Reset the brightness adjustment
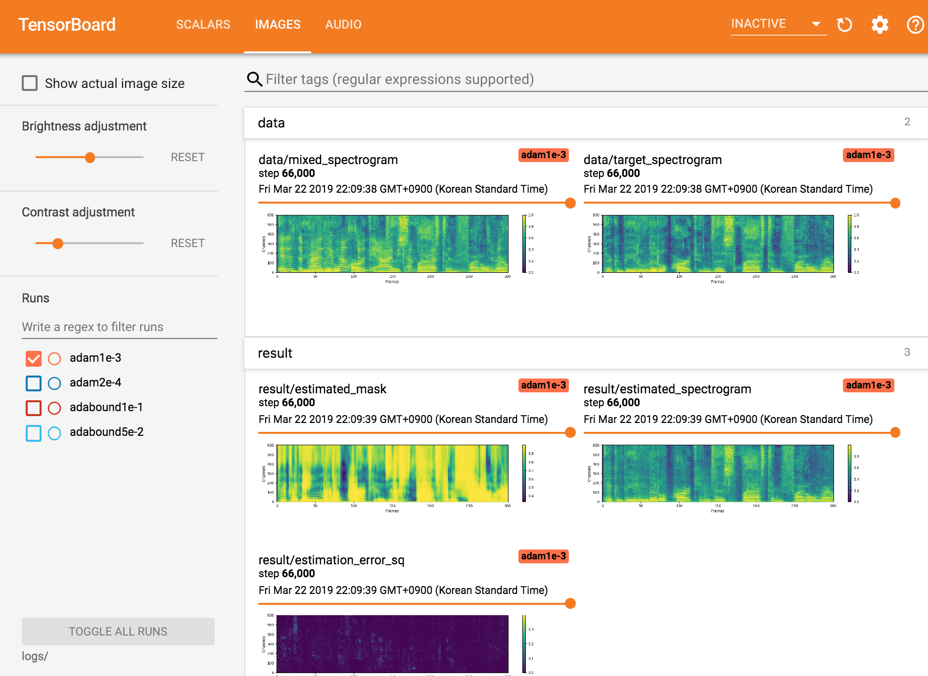 pyautogui.click(x=187, y=157)
